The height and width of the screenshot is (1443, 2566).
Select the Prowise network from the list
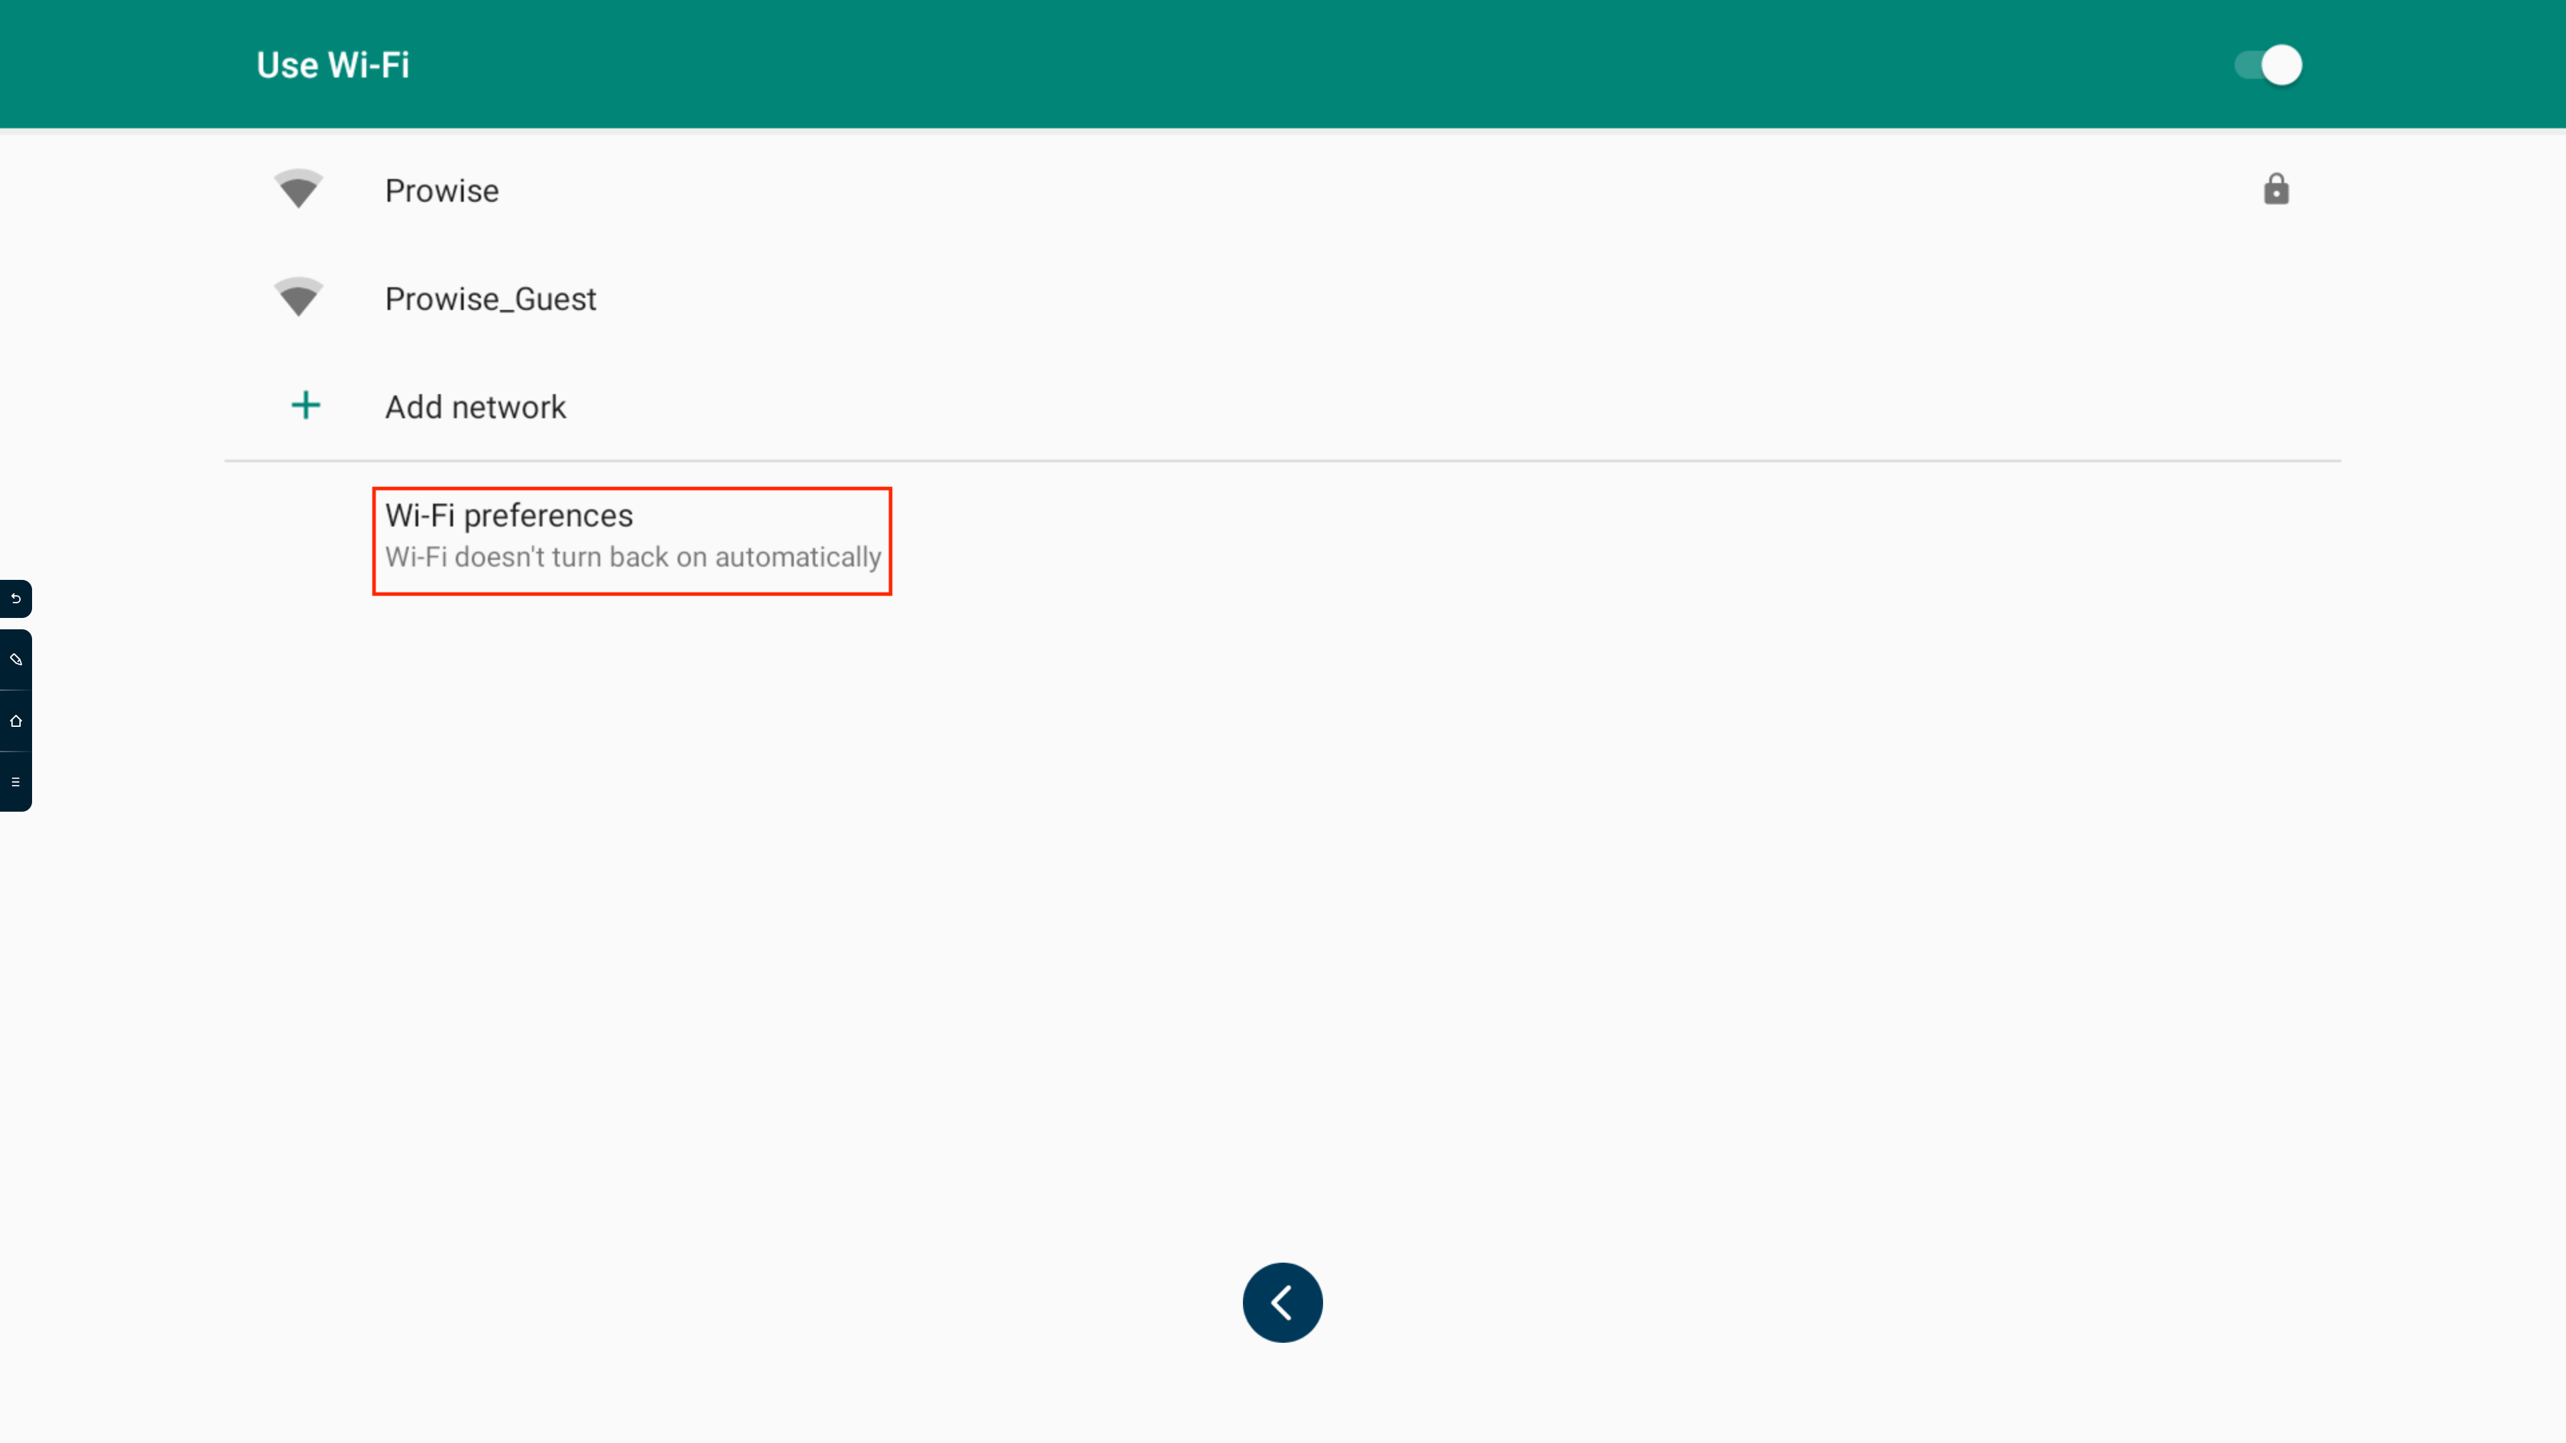[x=441, y=189]
